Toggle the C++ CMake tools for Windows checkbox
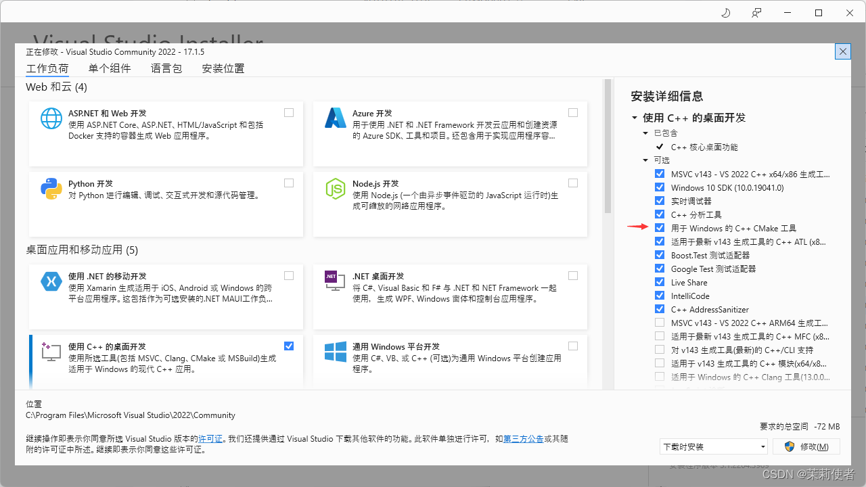Viewport: 866px width, 487px height. point(660,228)
